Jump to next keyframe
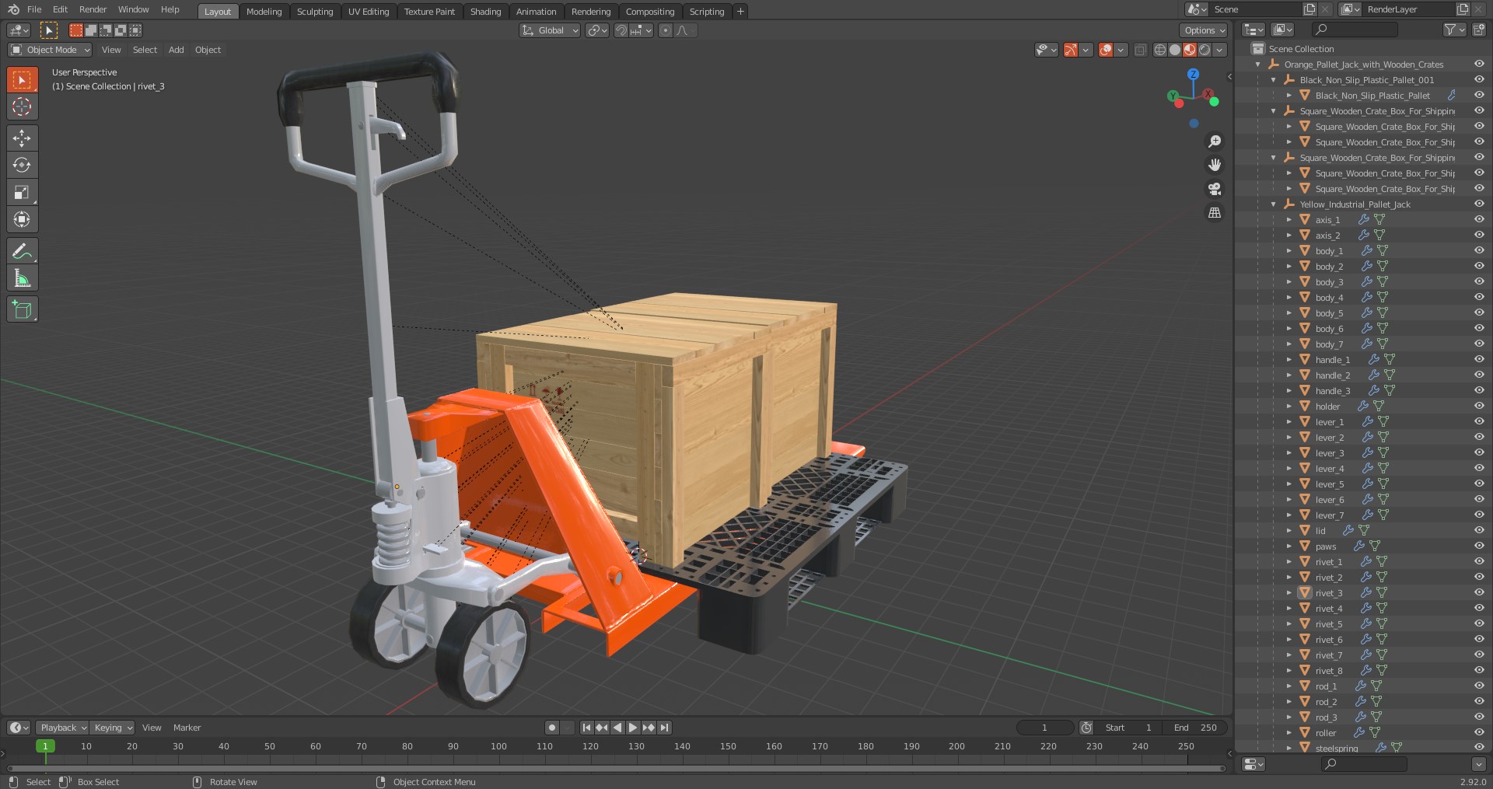This screenshot has width=1493, height=789. pyautogui.click(x=649, y=728)
